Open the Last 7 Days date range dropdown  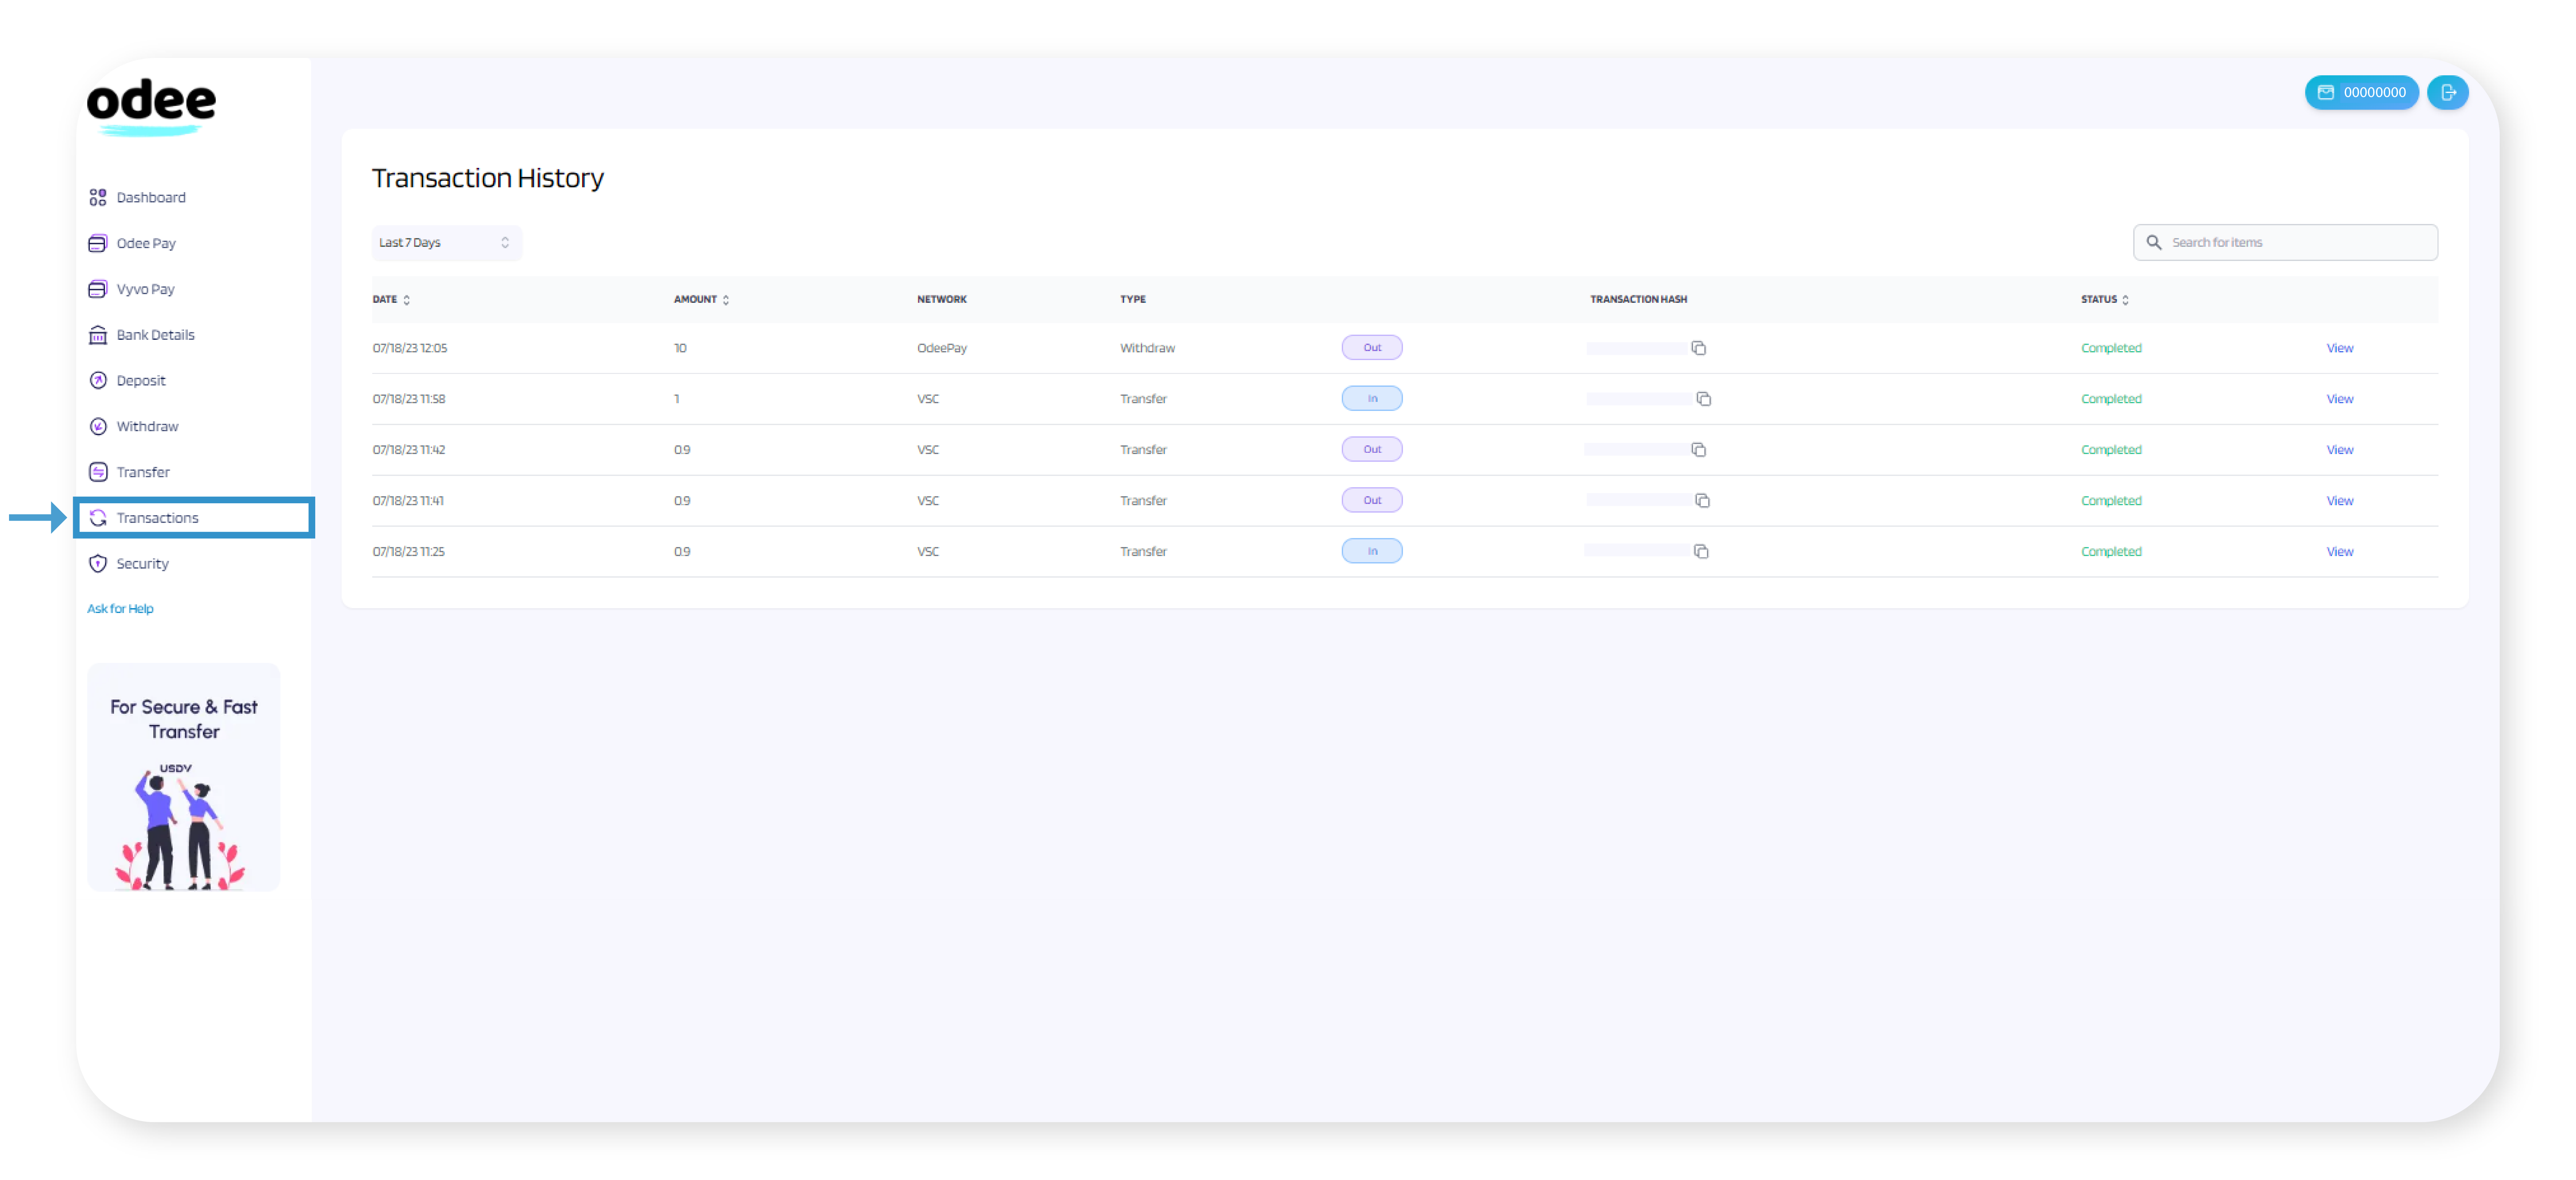[446, 242]
